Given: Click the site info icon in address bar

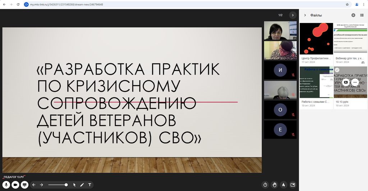Looking at the screenshot, I should coord(26,4).
